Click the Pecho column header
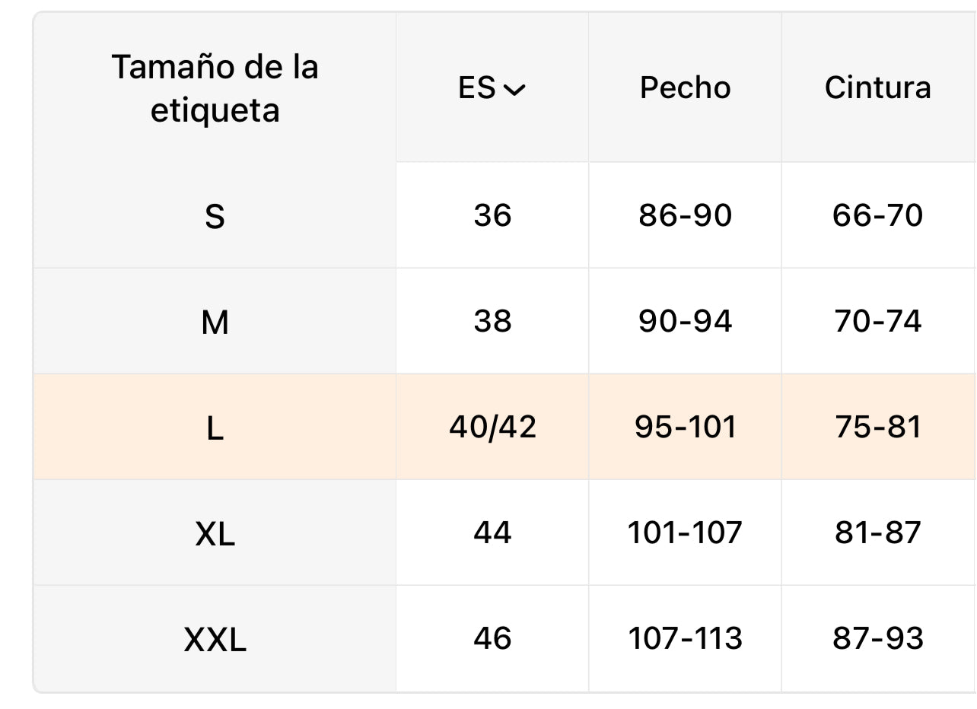Screen dimensions: 977x709 point(685,88)
